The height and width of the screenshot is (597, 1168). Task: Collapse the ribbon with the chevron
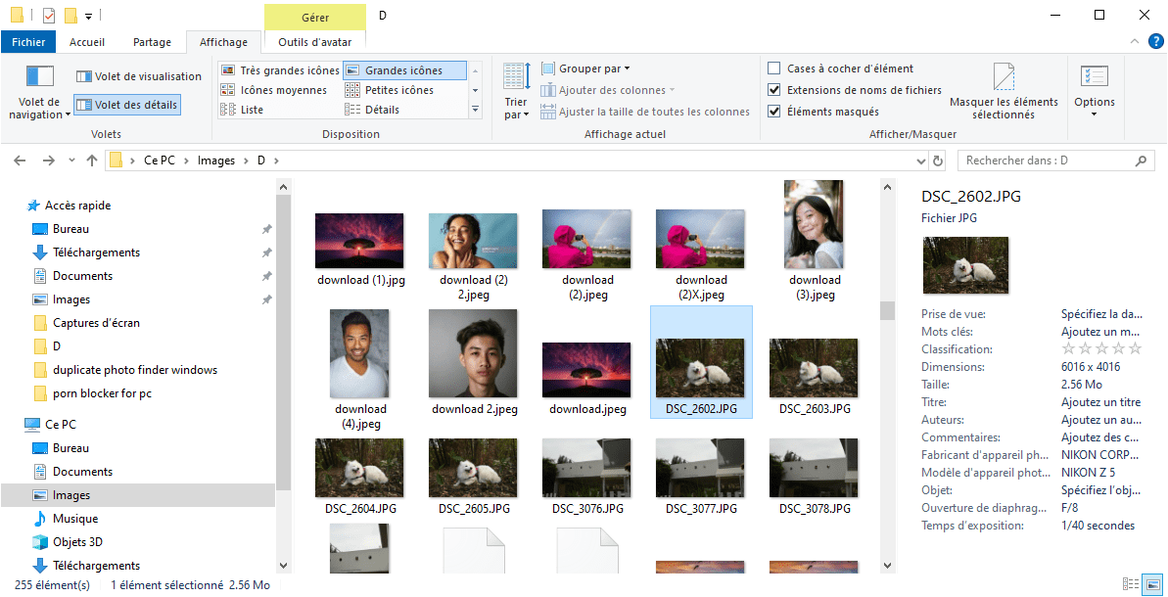(x=1136, y=42)
